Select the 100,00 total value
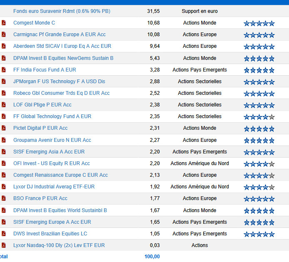This screenshot has width=289, height=262. pyautogui.click(x=152, y=257)
